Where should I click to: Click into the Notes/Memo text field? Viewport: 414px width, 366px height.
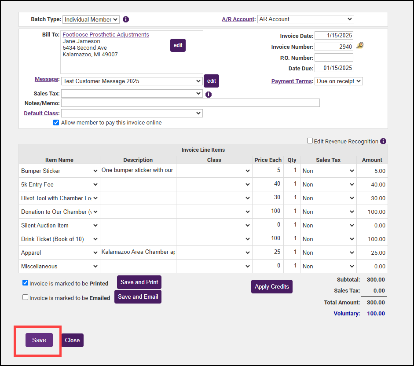click(x=190, y=103)
